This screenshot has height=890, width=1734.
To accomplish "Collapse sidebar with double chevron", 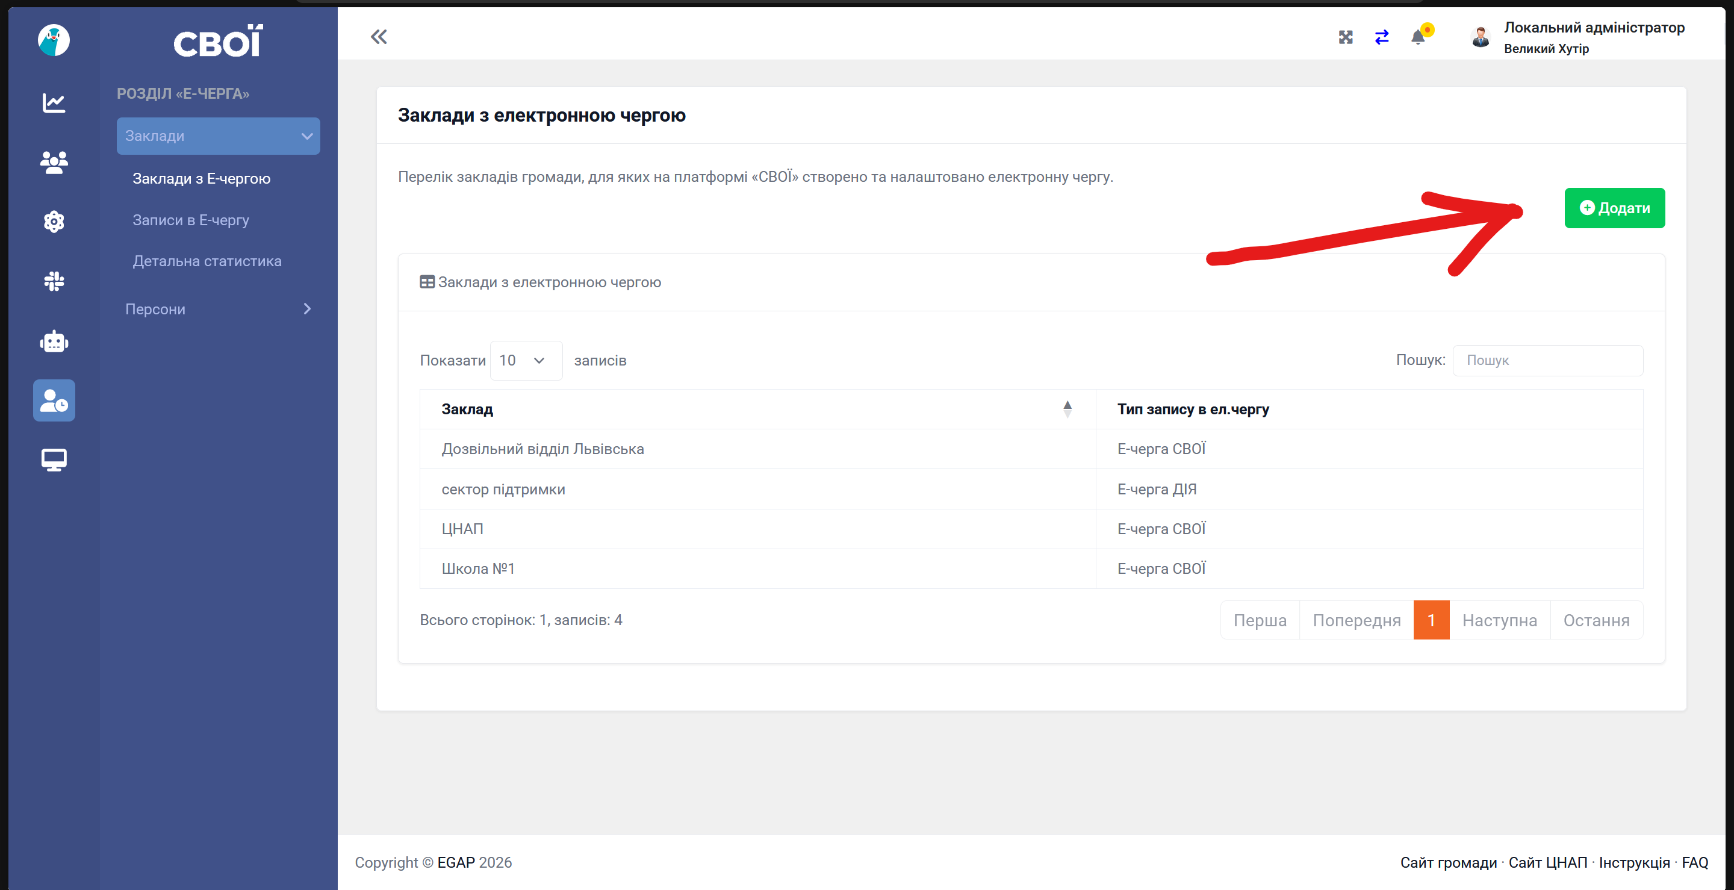I will click(379, 37).
